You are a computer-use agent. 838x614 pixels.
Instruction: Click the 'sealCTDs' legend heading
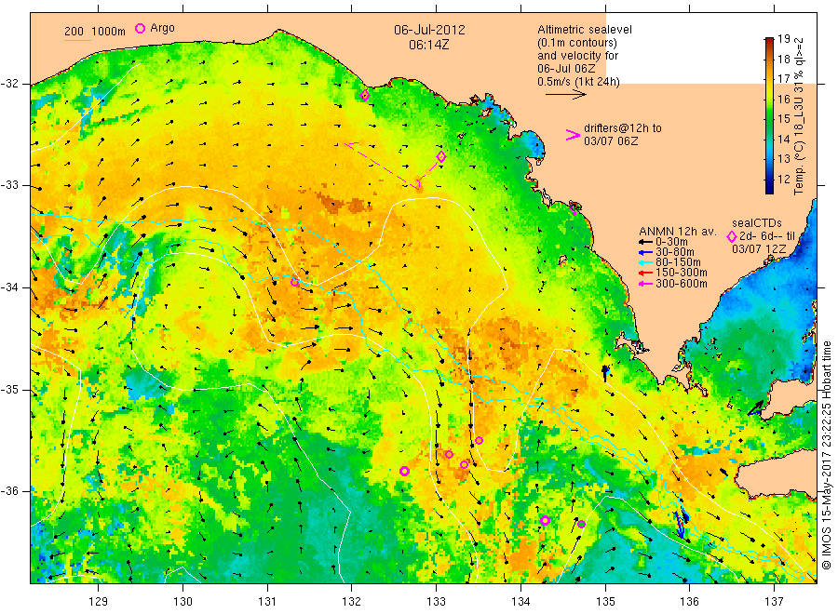tap(757, 223)
